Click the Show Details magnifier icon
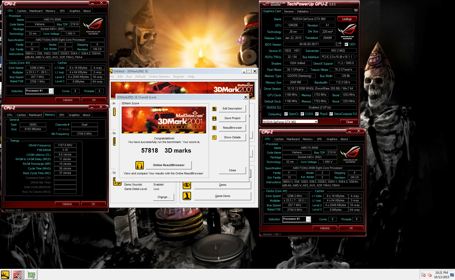The image size is (455, 280). pos(214,138)
